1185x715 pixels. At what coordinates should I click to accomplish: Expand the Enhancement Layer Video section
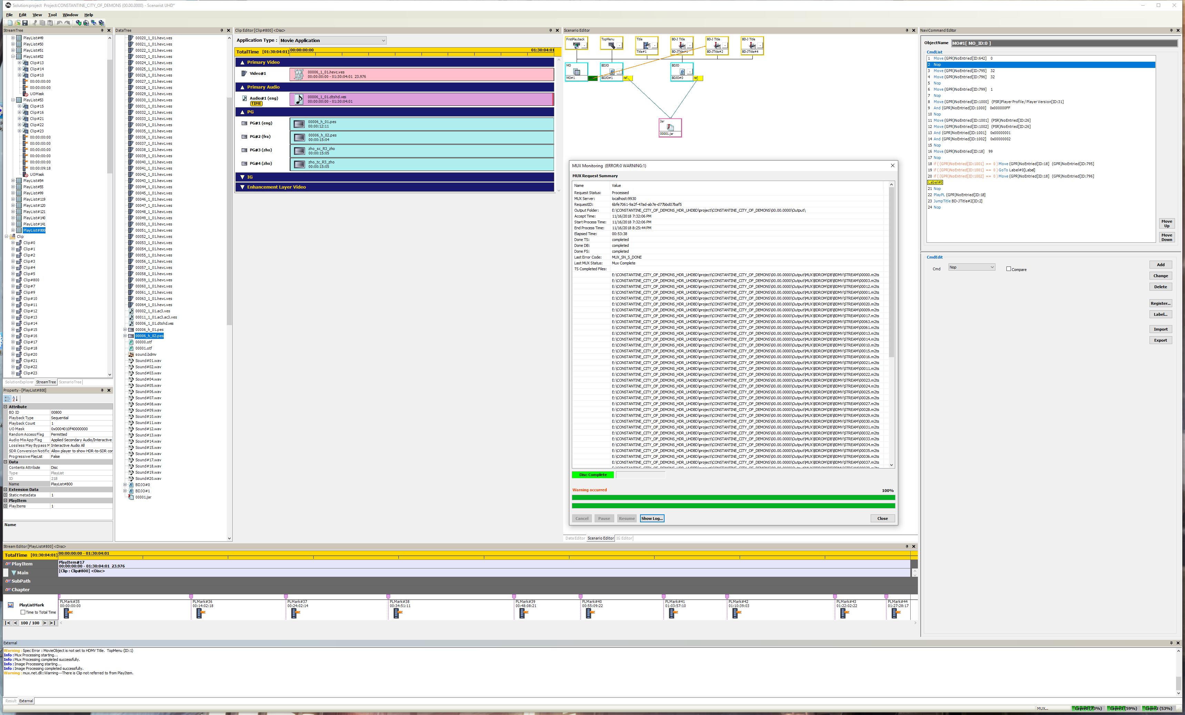(x=242, y=187)
